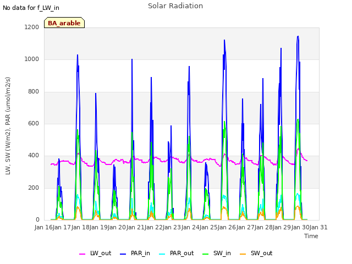Click the magenta LW_out legend swatch
The height and width of the screenshot is (264, 352).
(82, 254)
